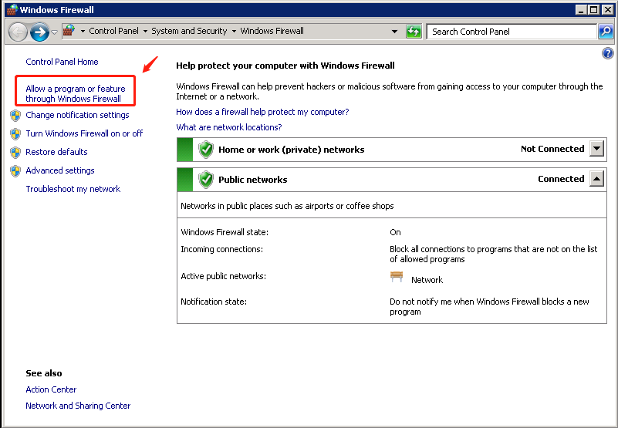Click shield icon beside Change notification settings

tap(15, 116)
